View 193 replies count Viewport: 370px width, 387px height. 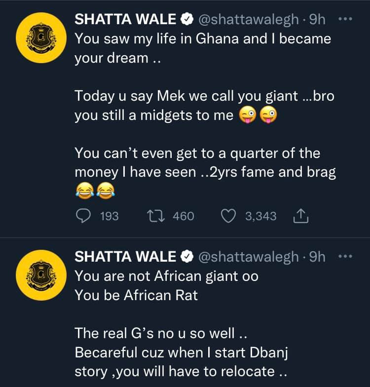(110, 216)
